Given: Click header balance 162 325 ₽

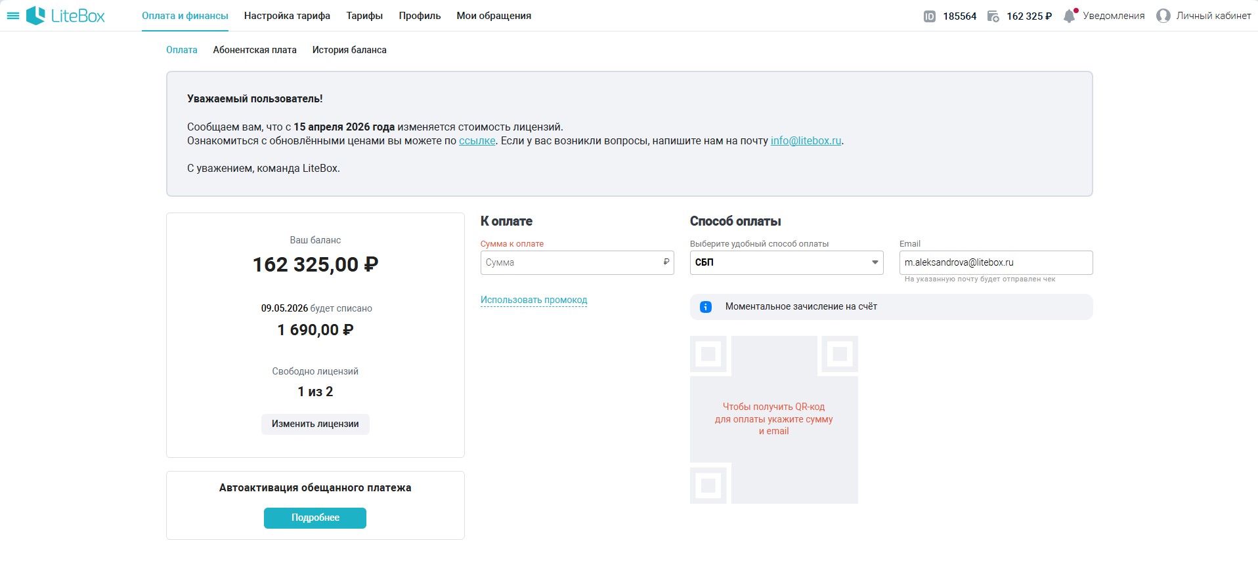Looking at the screenshot, I should point(1029,16).
